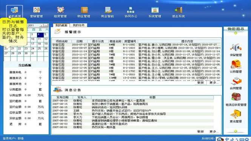Viewport: 251px width, 141px height.
Task: Click the 退出系统 exit system icon
Action: [178, 12]
